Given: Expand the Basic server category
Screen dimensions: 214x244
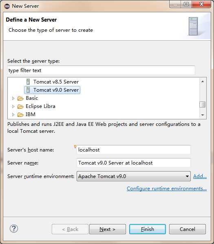Looking at the screenshot, I should 13,98.
